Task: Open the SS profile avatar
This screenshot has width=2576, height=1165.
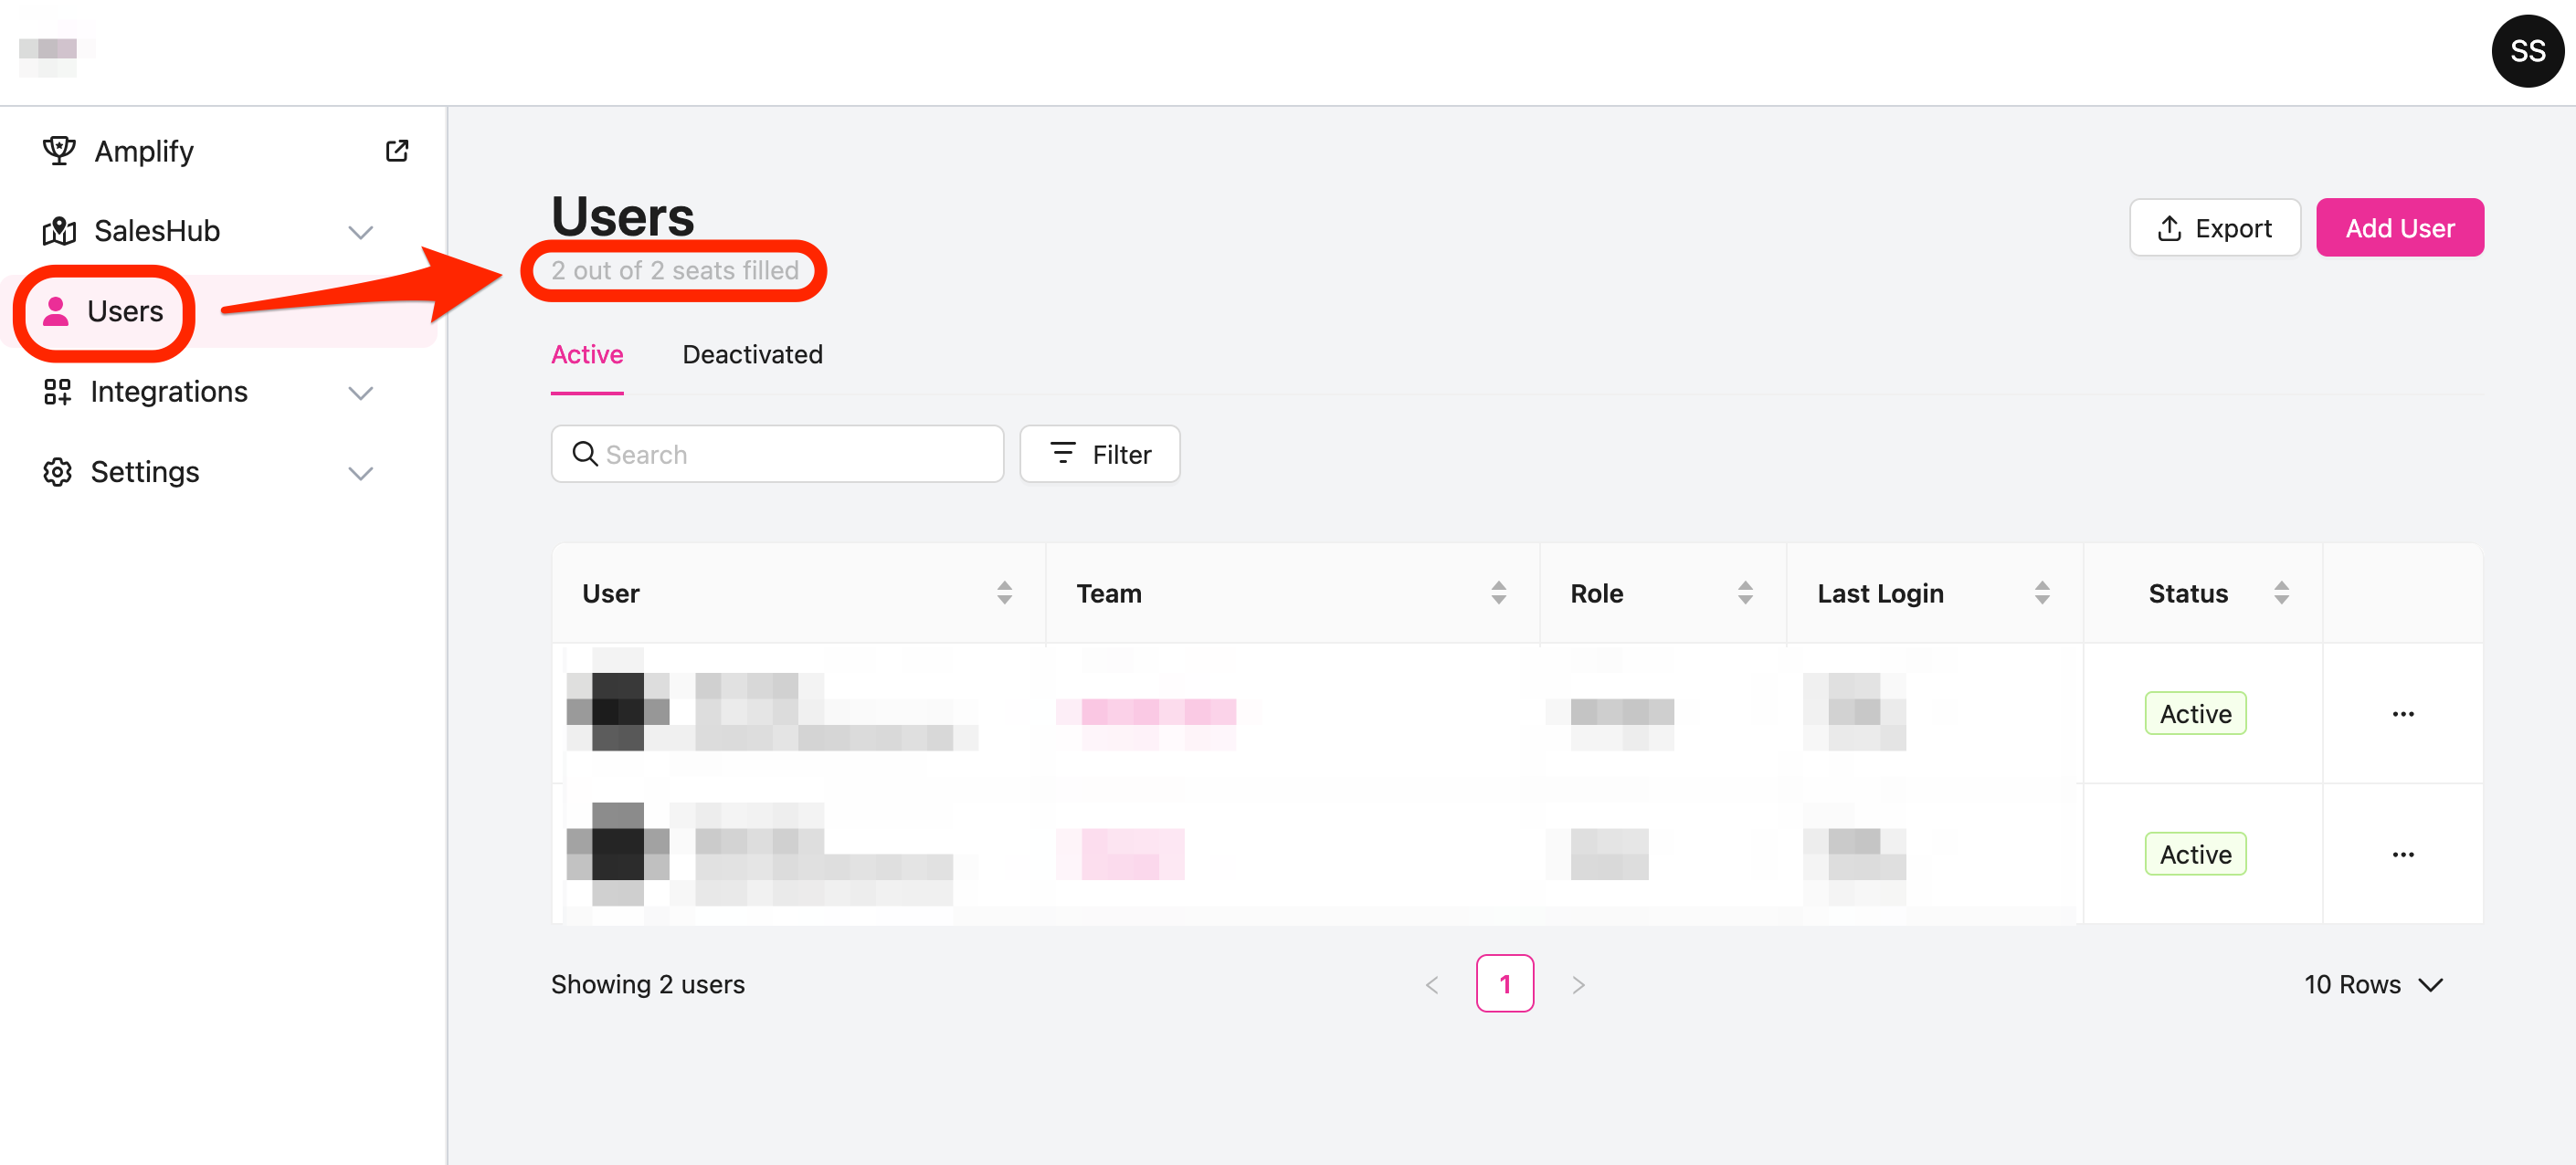Action: (2526, 51)
